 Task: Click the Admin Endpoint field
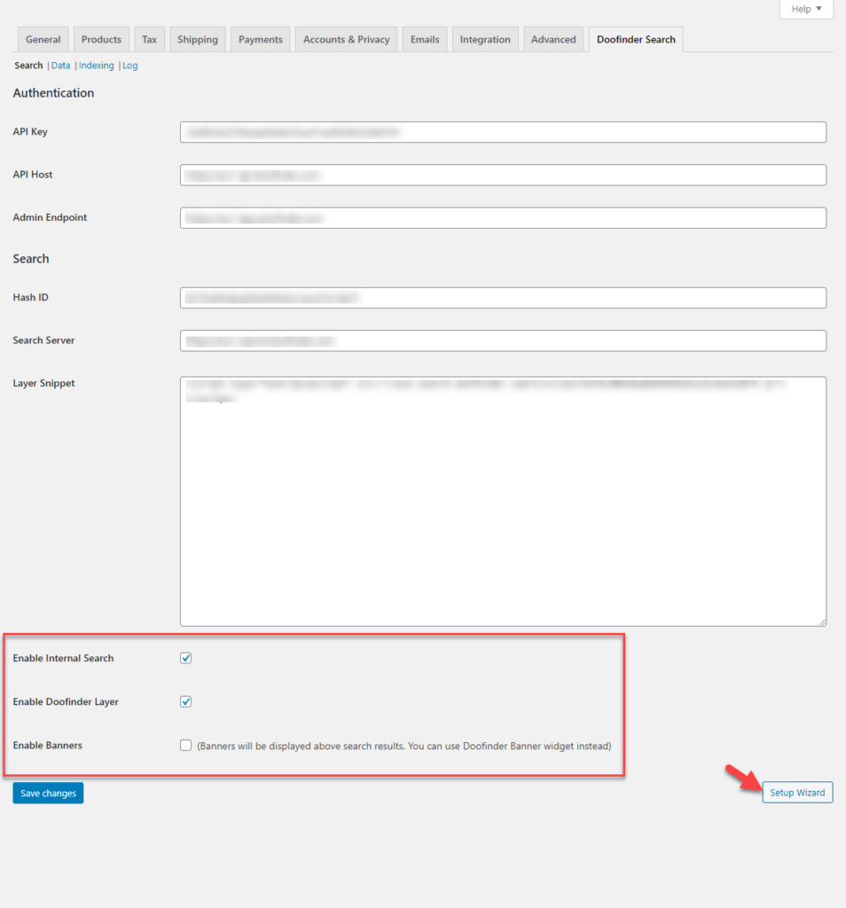[503, 218]
